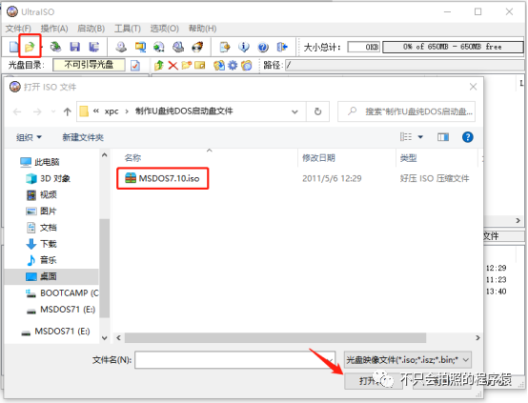
Task: Sort files by 类型 column header
Action: (408, 158)
